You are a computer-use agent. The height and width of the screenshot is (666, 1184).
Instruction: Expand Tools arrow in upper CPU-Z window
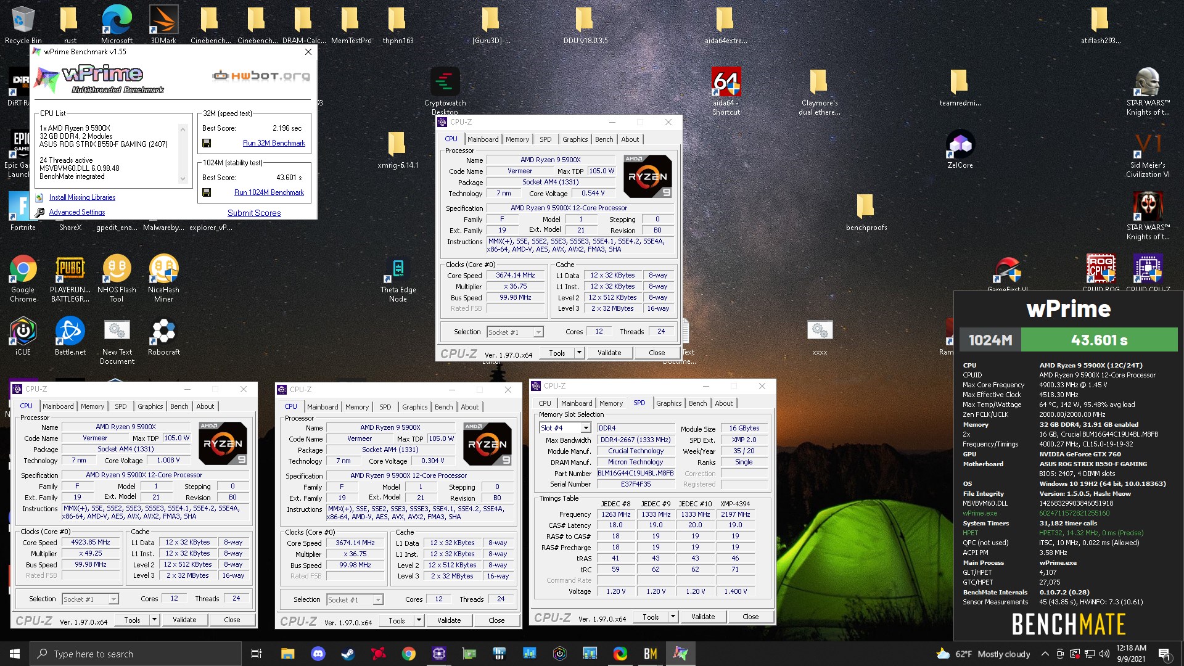pos(579,353)
